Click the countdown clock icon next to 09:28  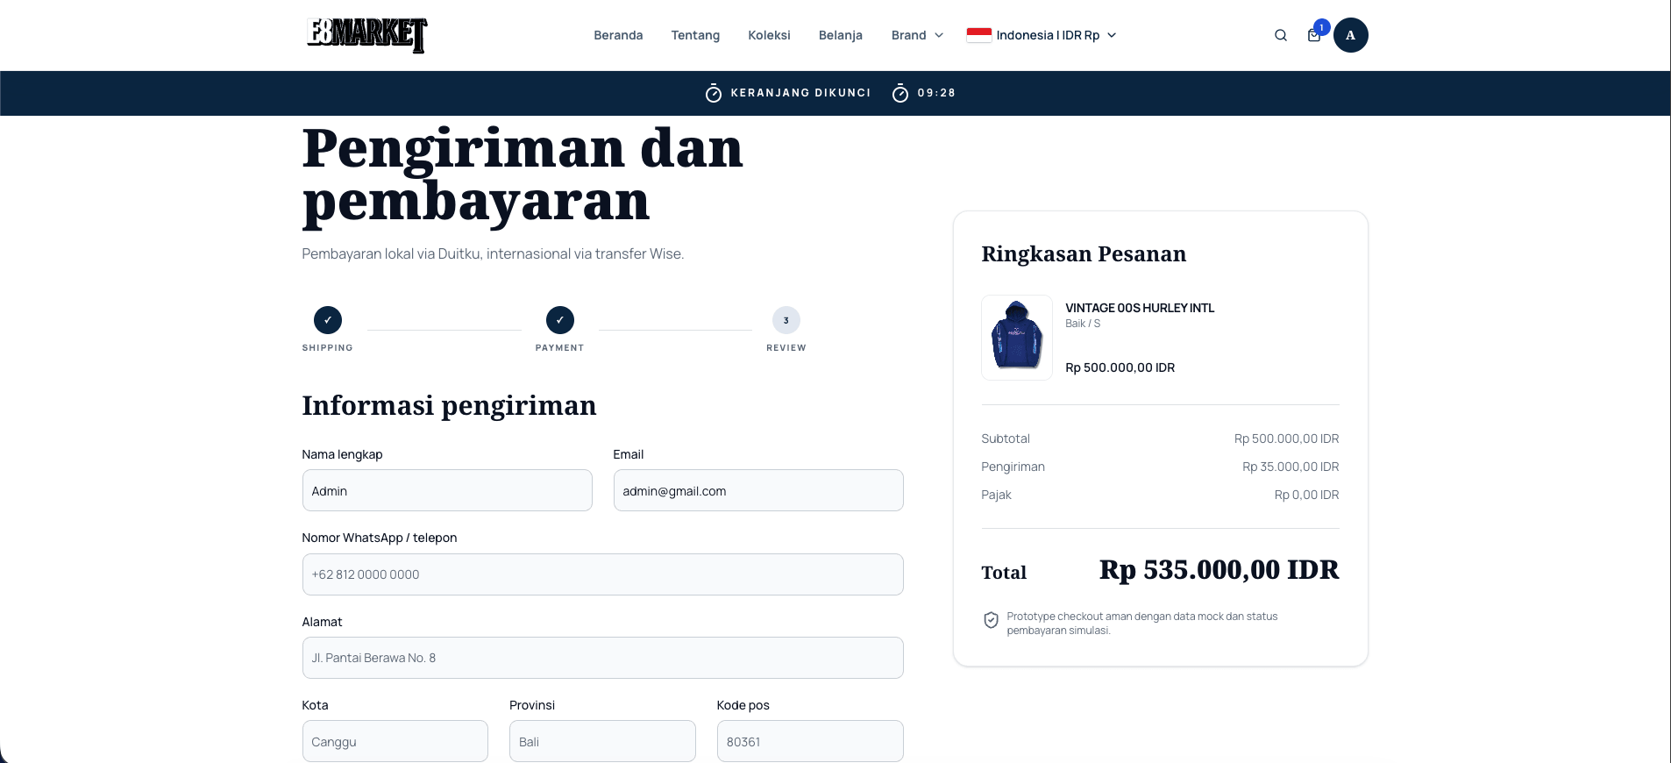pyautogui.click(x=900, y=93)
